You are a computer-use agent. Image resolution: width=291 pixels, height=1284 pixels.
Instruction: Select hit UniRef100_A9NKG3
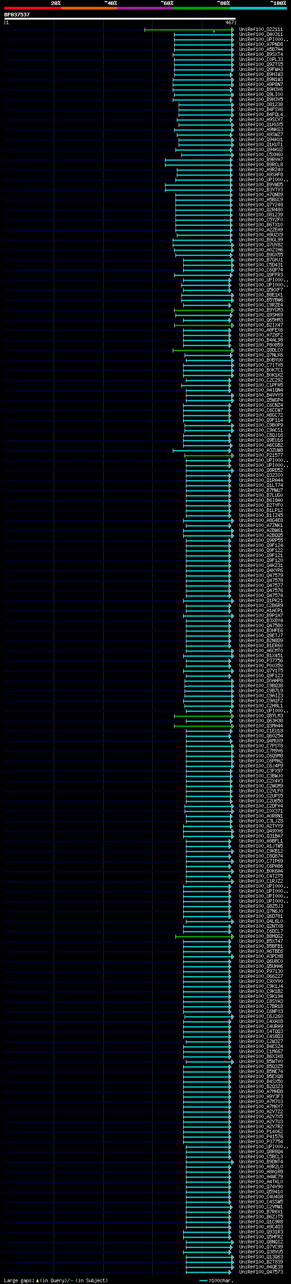(x=261, y=130)
